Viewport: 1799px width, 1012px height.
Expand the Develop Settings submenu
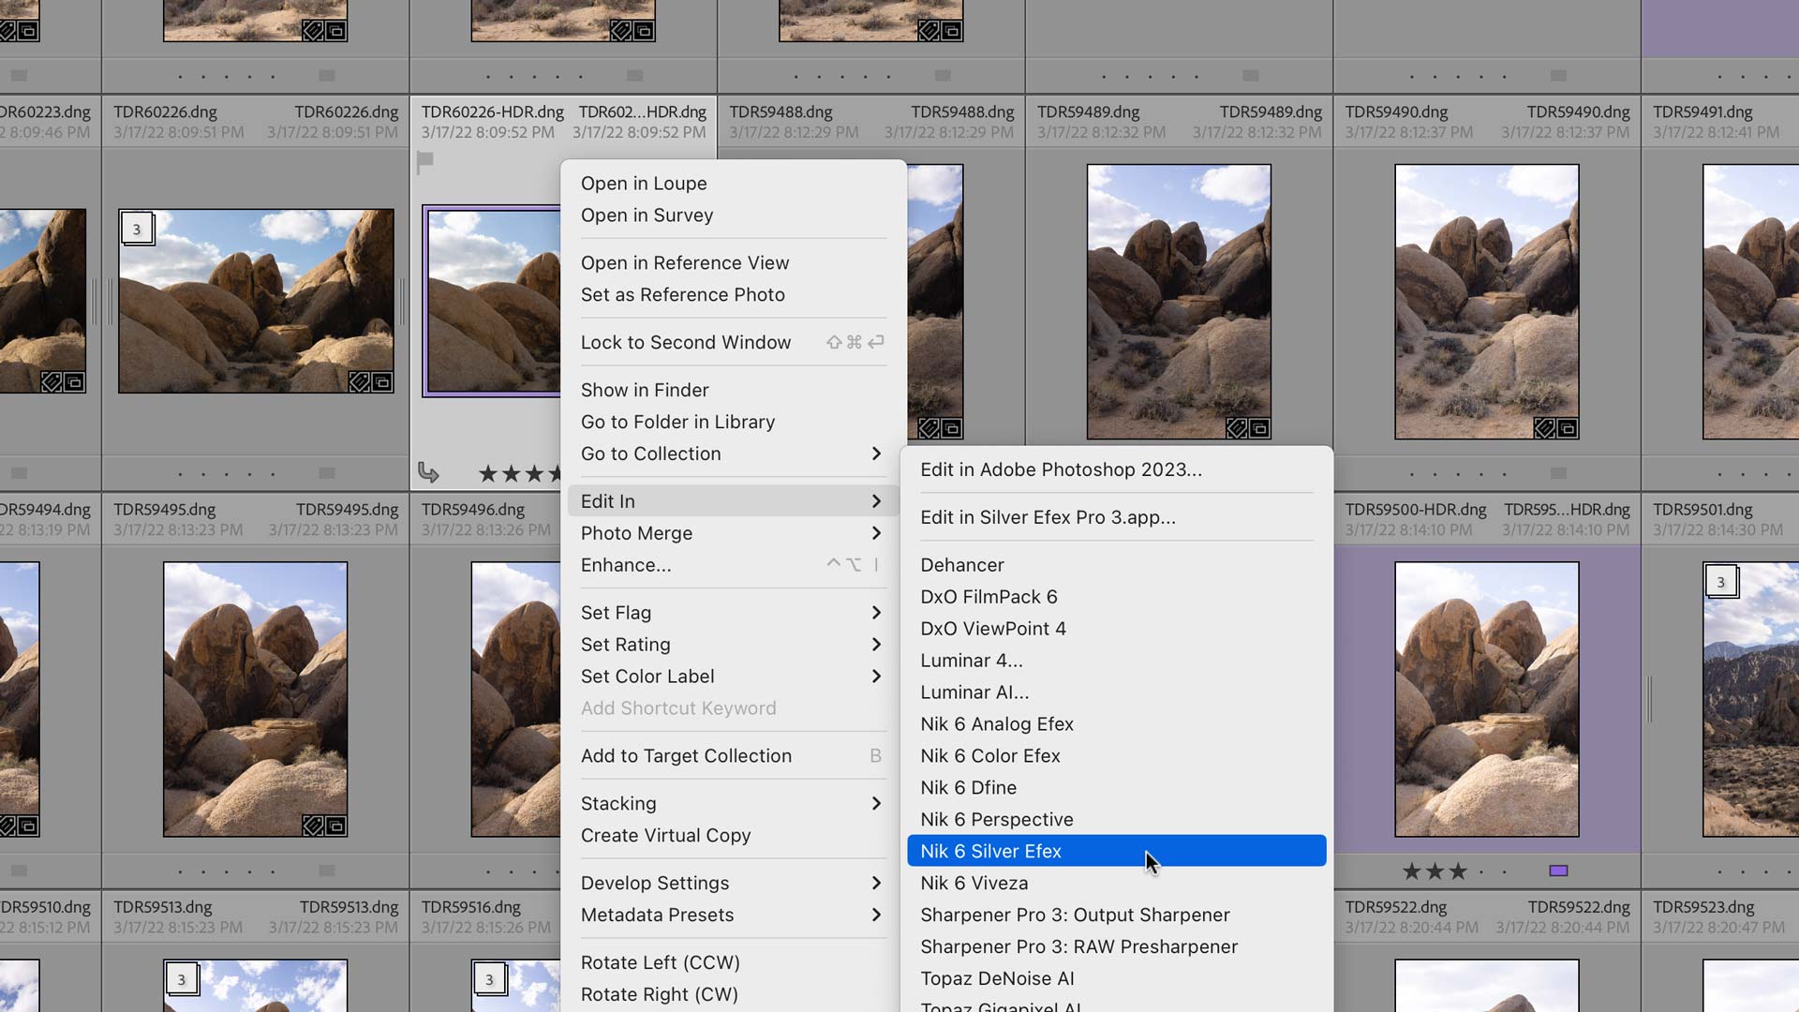pos(731,883)
